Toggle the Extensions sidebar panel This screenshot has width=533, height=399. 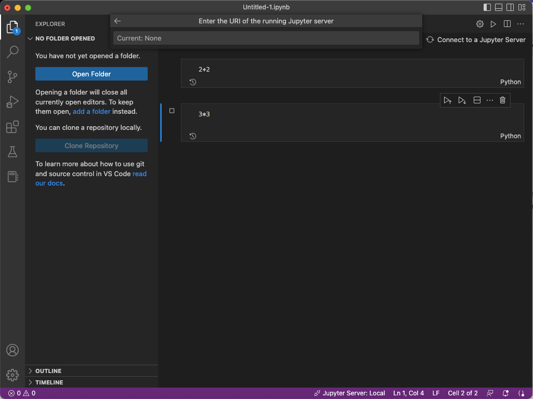[x=12, y=127]
